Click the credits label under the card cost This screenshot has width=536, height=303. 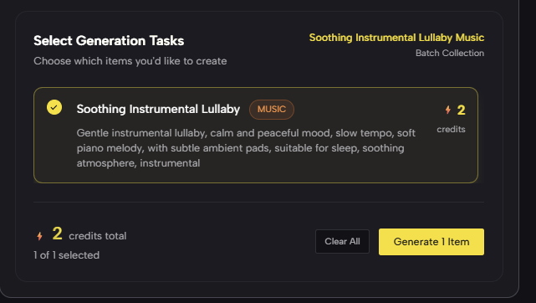pos(451,129)
